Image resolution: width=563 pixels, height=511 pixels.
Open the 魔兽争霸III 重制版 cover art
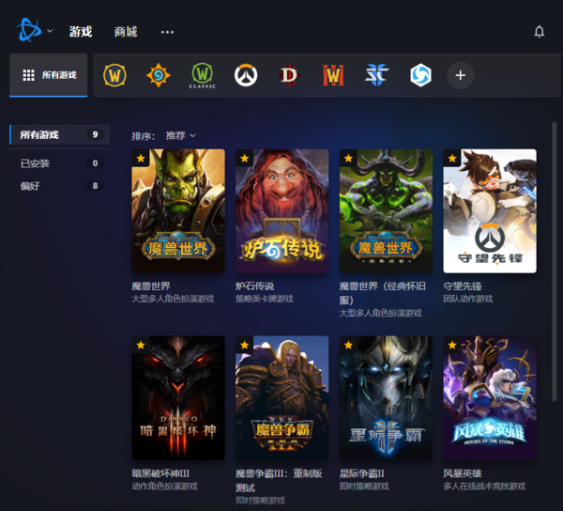[282, 397]
